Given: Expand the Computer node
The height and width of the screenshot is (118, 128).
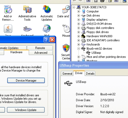Looking at the screenshot, I should [x=79, y=11].
